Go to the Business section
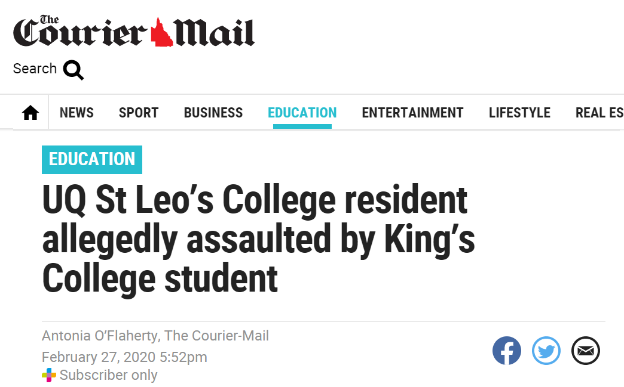 pos(213,113)
